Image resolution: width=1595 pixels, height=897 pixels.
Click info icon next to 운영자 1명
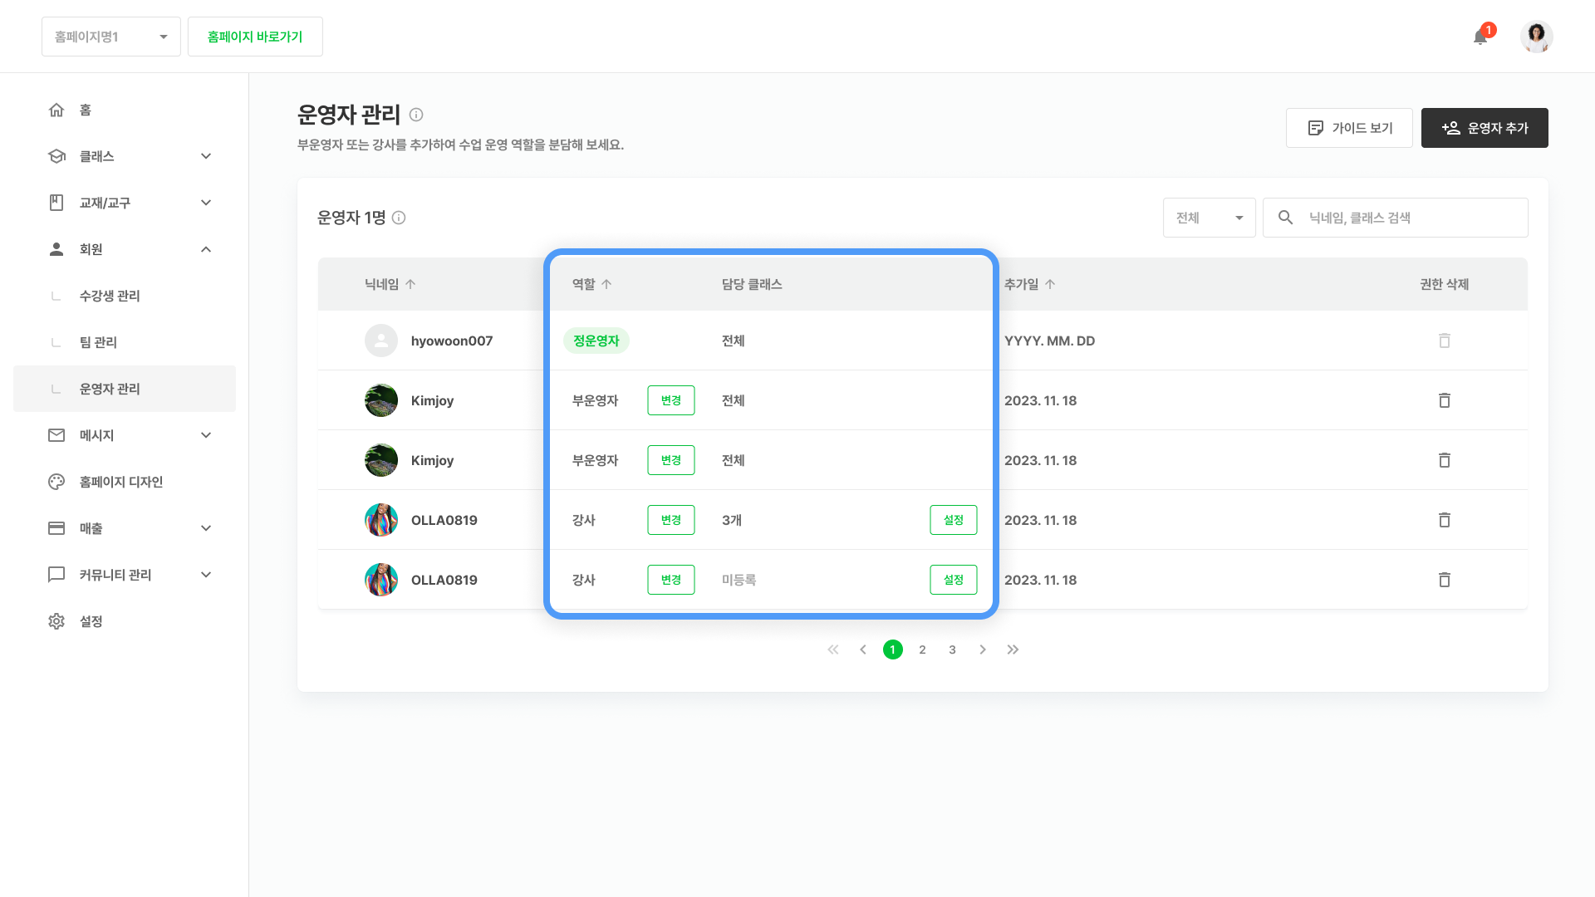click(x=399, y=218)
